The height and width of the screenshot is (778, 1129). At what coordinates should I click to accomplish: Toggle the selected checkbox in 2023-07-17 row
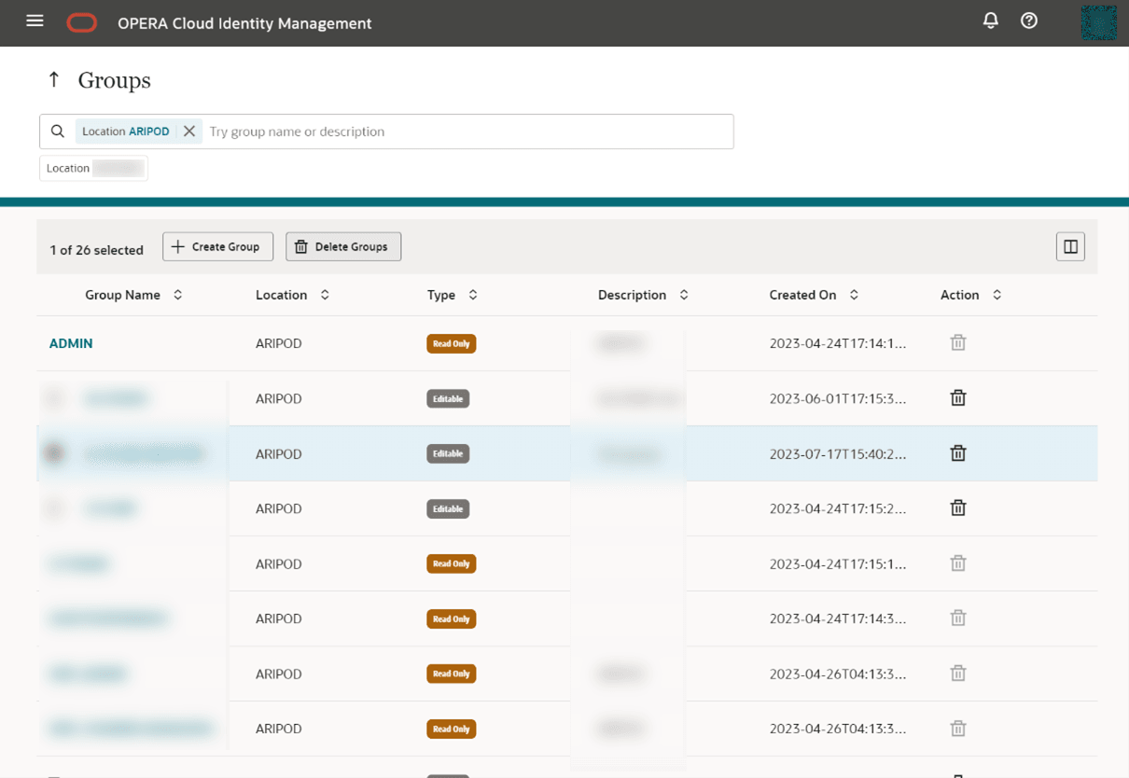click(55, 453)
